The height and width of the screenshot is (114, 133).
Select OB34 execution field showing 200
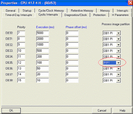43,57
